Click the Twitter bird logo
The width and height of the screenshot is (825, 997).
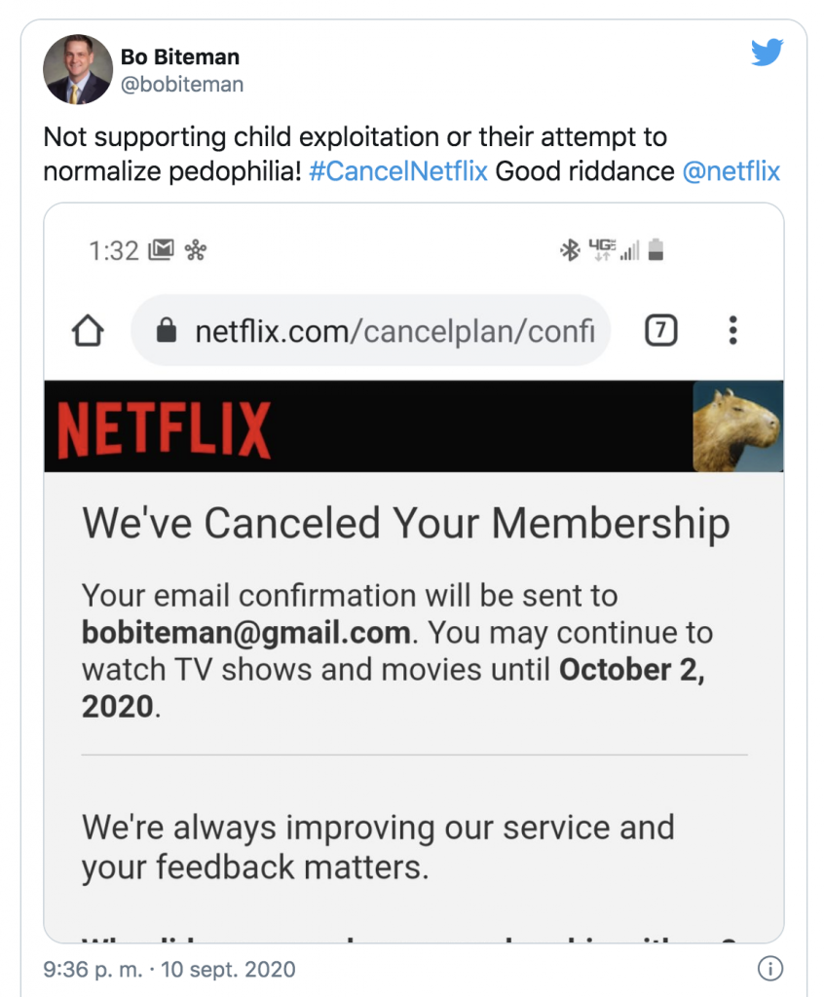point(767,54)
